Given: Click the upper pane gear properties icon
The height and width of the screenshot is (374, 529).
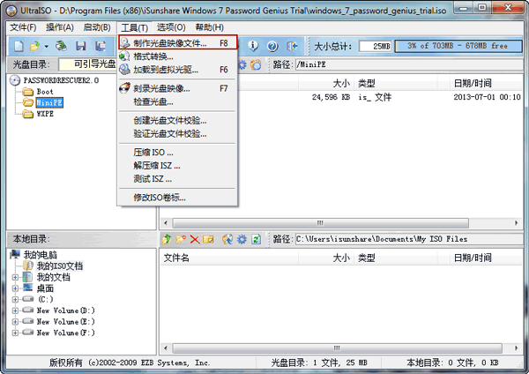Looking at the screenshot, I should tap(242, 64).
